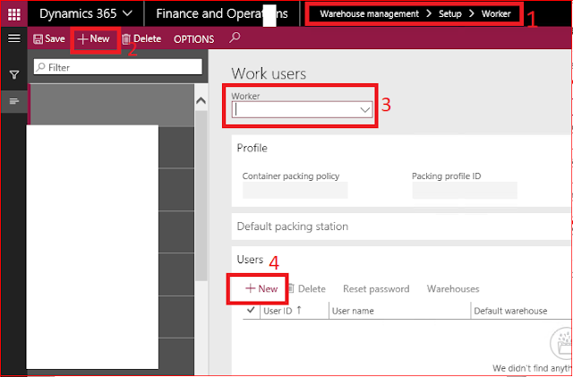573x377 pixels.
Task: Click Reset password button
Action: (376, 289)
